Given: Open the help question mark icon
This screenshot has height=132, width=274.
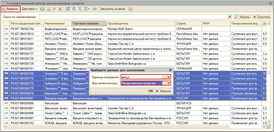Looking at the screenshot, I should point(130,9).
